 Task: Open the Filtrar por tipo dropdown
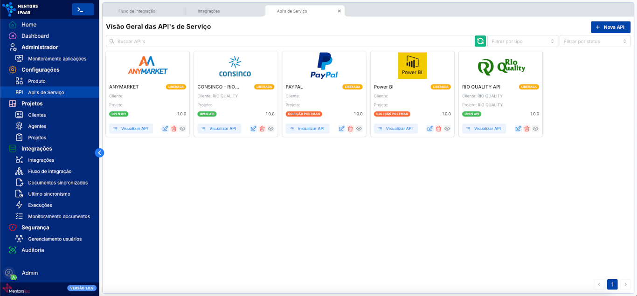point(522,41)
